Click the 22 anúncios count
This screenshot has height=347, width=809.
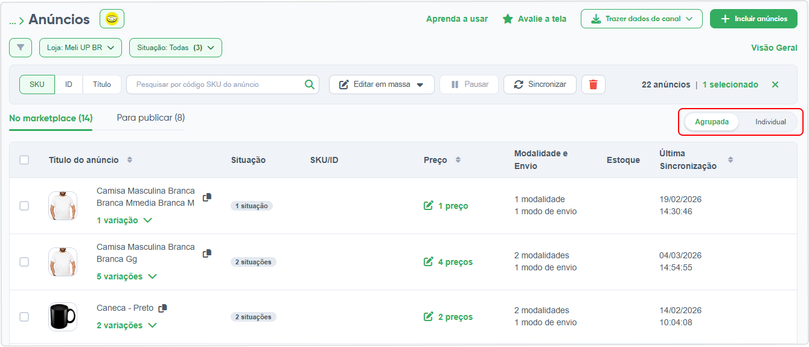point(666,84)
